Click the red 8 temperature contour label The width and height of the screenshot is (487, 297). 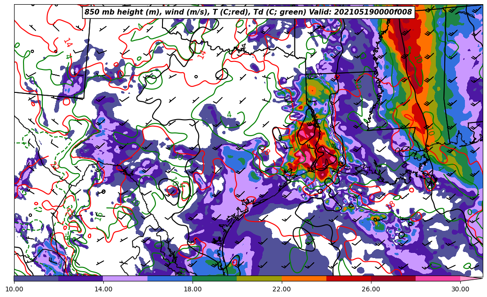(391, 205)
